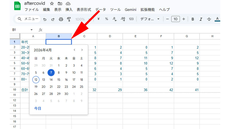Viewport: 230px width, 129px height.
Task: Toggle bold formatting
Action: tap(193, 19)
